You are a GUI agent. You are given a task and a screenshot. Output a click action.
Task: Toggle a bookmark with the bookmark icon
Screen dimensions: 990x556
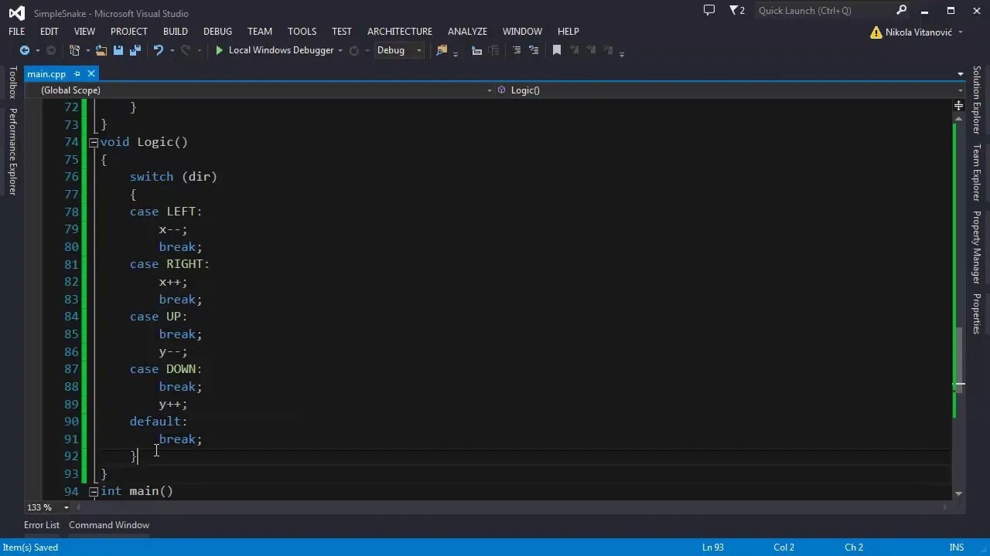coord(556,50)
